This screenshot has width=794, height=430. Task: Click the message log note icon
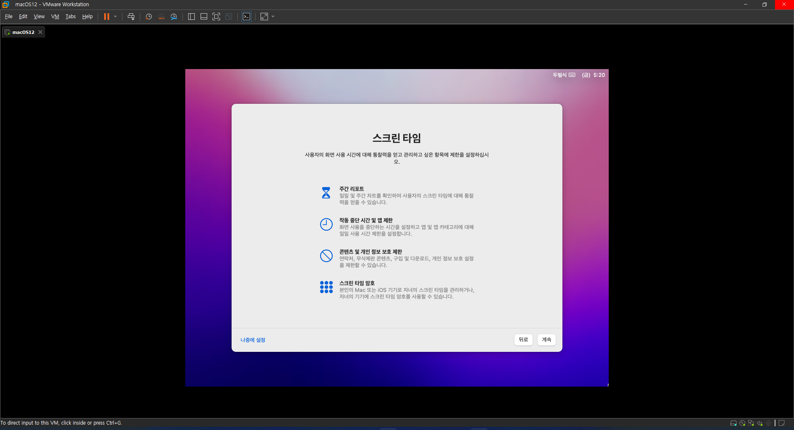click(x=782, y=423)
